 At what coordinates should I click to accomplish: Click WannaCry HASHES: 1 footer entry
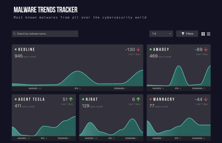click(158, 138)
